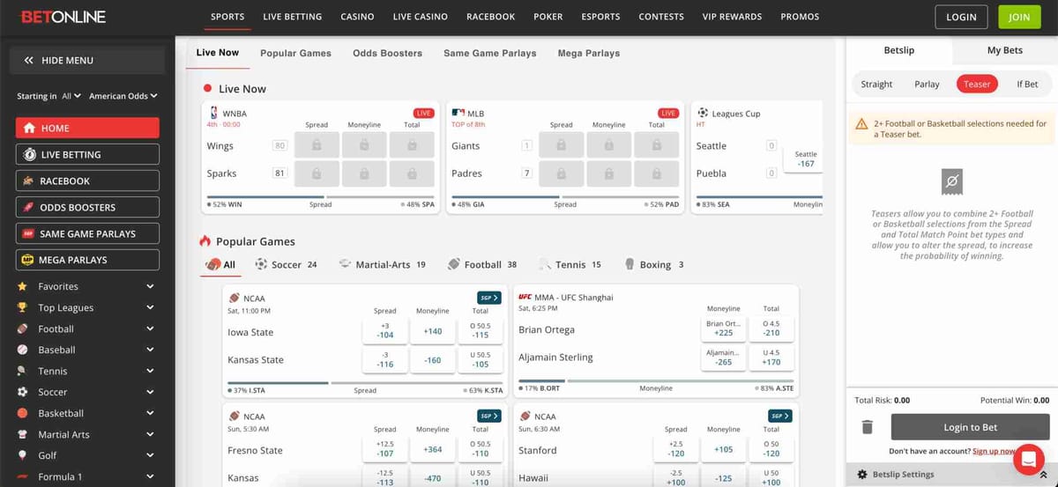
Task: Click the Baseball icon in the sidebar
Action: (x=21, y=350)
